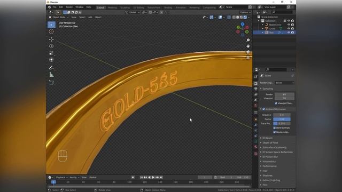
Task: Enable the Motion Blur checkbox
Action: [263, 157]
